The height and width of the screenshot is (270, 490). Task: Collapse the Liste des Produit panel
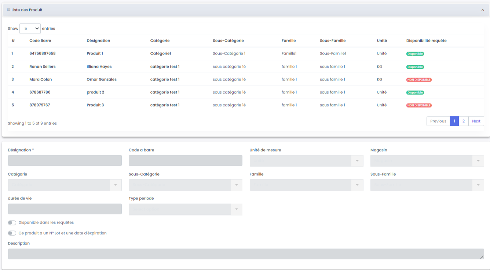483,10
